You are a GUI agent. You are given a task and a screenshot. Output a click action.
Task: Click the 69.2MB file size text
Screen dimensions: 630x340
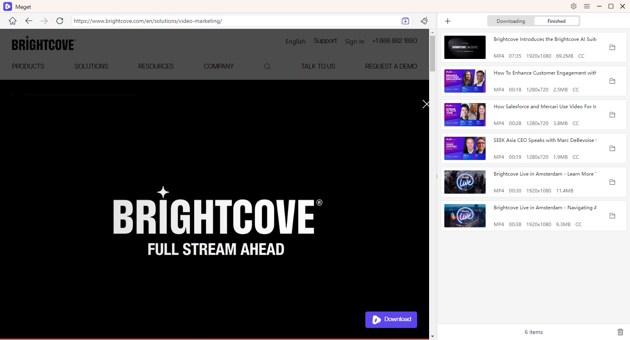tap(565, 56)
